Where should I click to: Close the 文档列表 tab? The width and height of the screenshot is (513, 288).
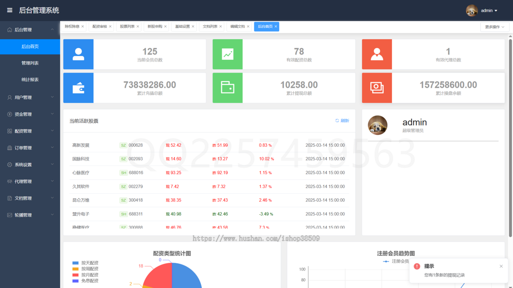click(x=221, y=26)
